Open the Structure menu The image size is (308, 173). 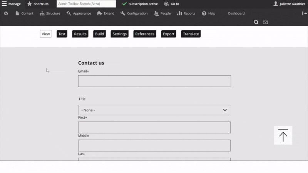click(50, 13)
